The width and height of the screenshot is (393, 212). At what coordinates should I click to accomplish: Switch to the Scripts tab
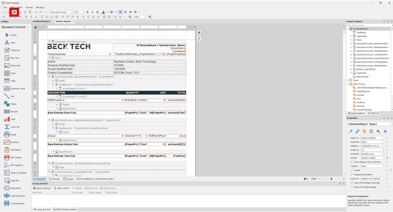click(68, 179)
